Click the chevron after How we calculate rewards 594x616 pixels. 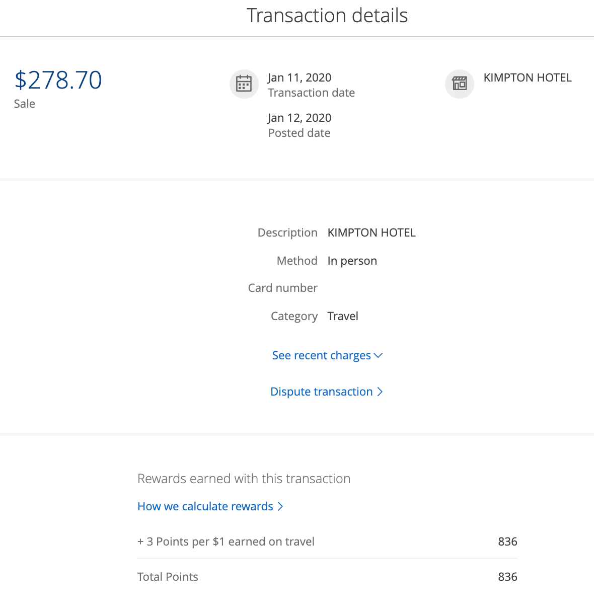pos(280,506)
